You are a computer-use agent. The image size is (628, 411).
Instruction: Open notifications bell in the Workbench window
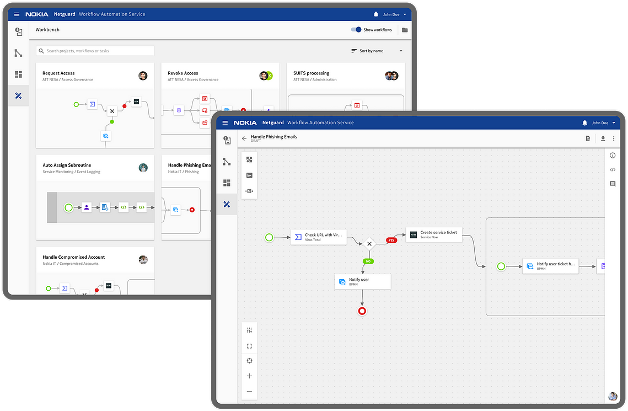pyautogui.click(x=375, y=14)
